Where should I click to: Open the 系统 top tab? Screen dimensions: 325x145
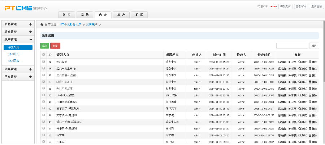click(85, 15)
